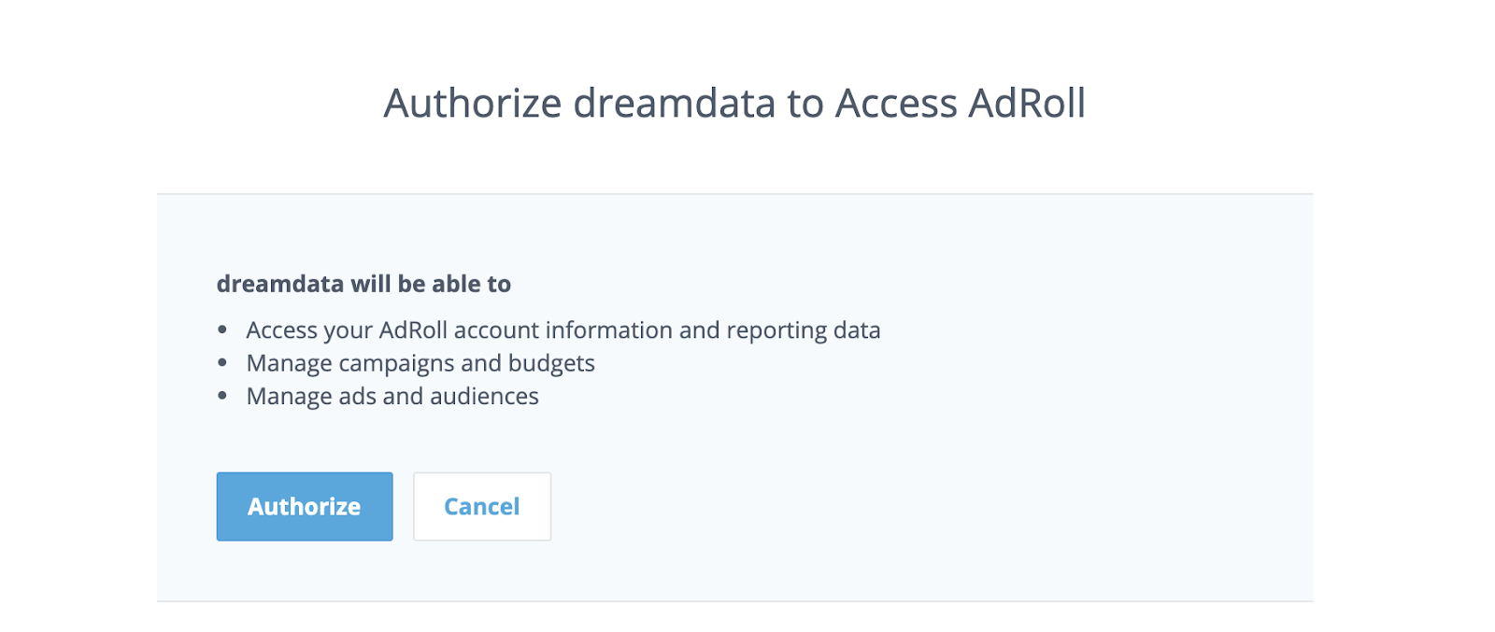Click the blue Authorize button
Screen dimensions: 1495x632
click(x=305, y=506)
